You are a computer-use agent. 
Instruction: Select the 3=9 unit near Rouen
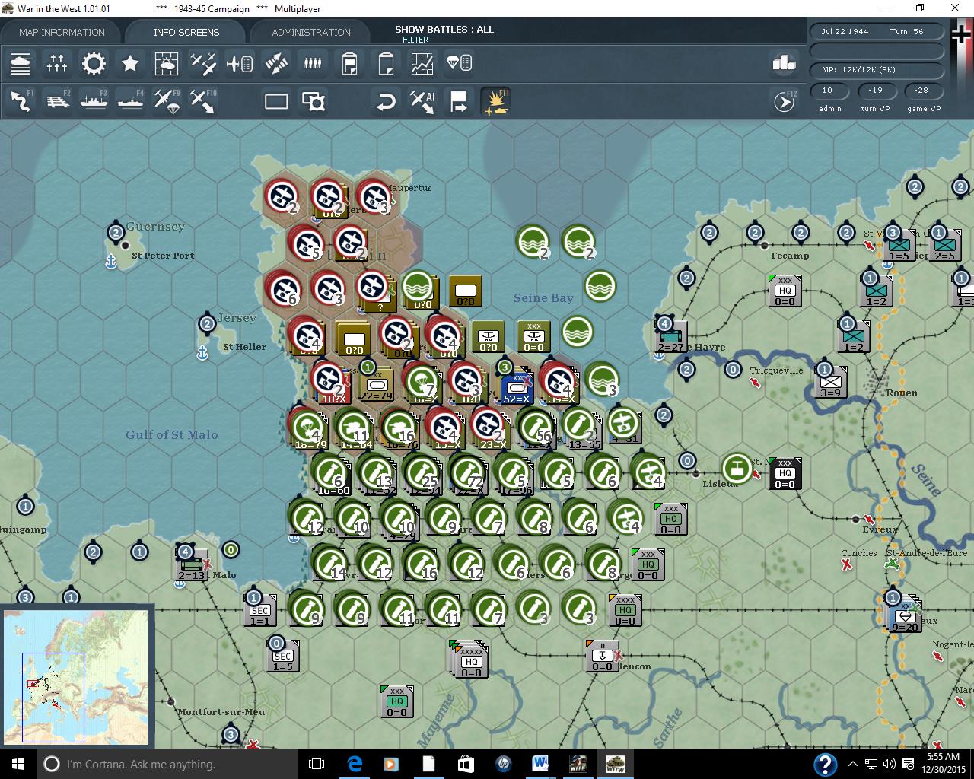tap(830, 381)
